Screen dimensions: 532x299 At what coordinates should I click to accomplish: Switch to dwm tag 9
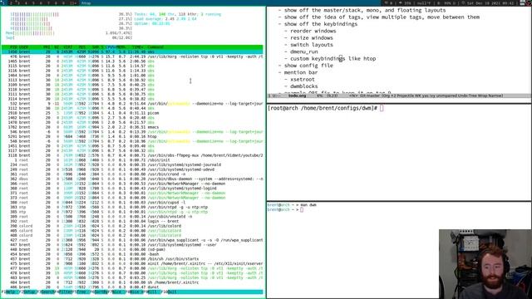pyautogui.click(x=63, y=2)
